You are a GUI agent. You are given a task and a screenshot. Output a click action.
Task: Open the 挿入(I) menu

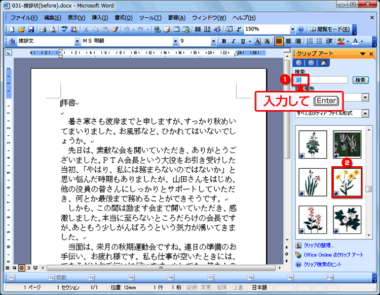pos(100,18)
